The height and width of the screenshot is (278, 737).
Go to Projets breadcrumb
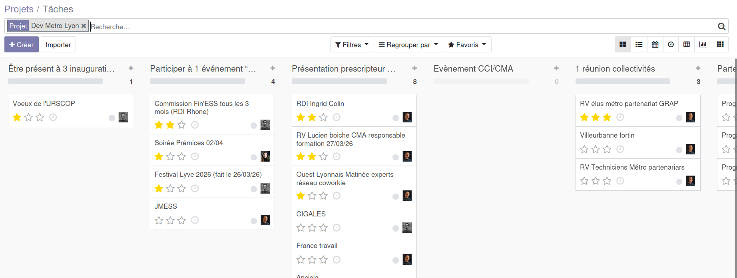tap(19, 9)
